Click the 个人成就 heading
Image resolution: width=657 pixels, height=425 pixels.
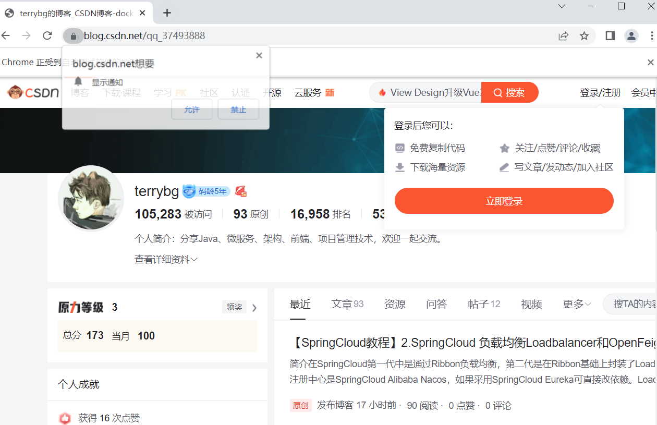coord(79,384)
